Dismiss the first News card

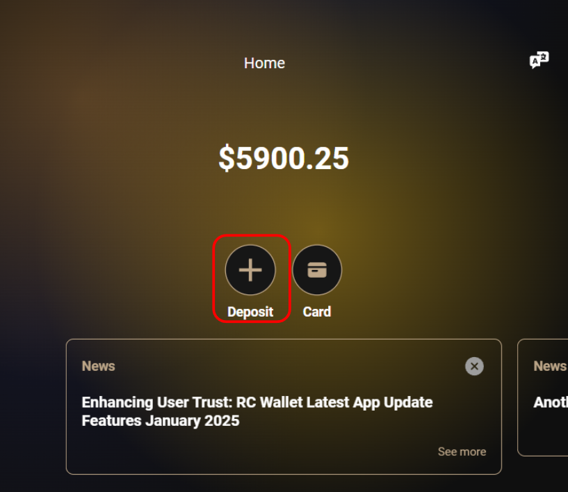[474, 366]
